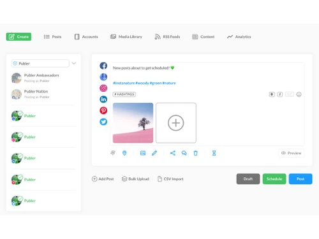Click the #instanature hashtag text

pos(124,83)
